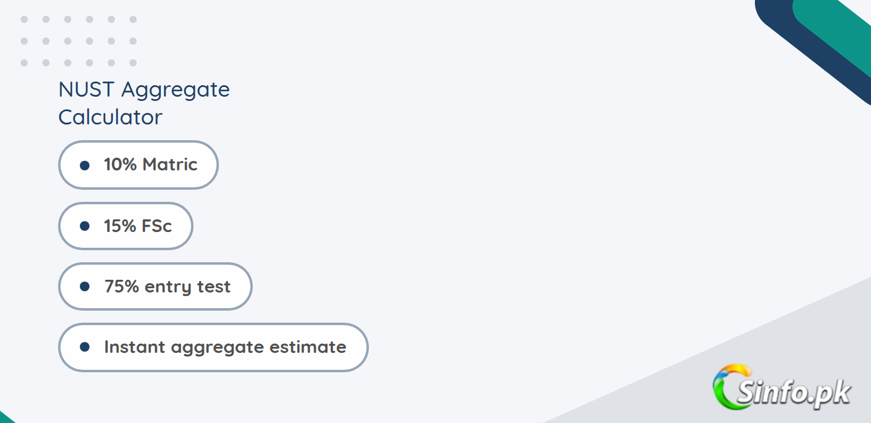Click the bullet dot beside 15% FSc
Screen dimensions: 871x423
point(85,226)
